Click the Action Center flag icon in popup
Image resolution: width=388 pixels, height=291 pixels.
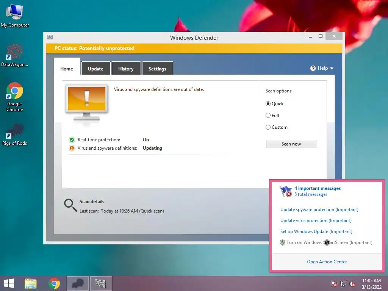[286, 191]
